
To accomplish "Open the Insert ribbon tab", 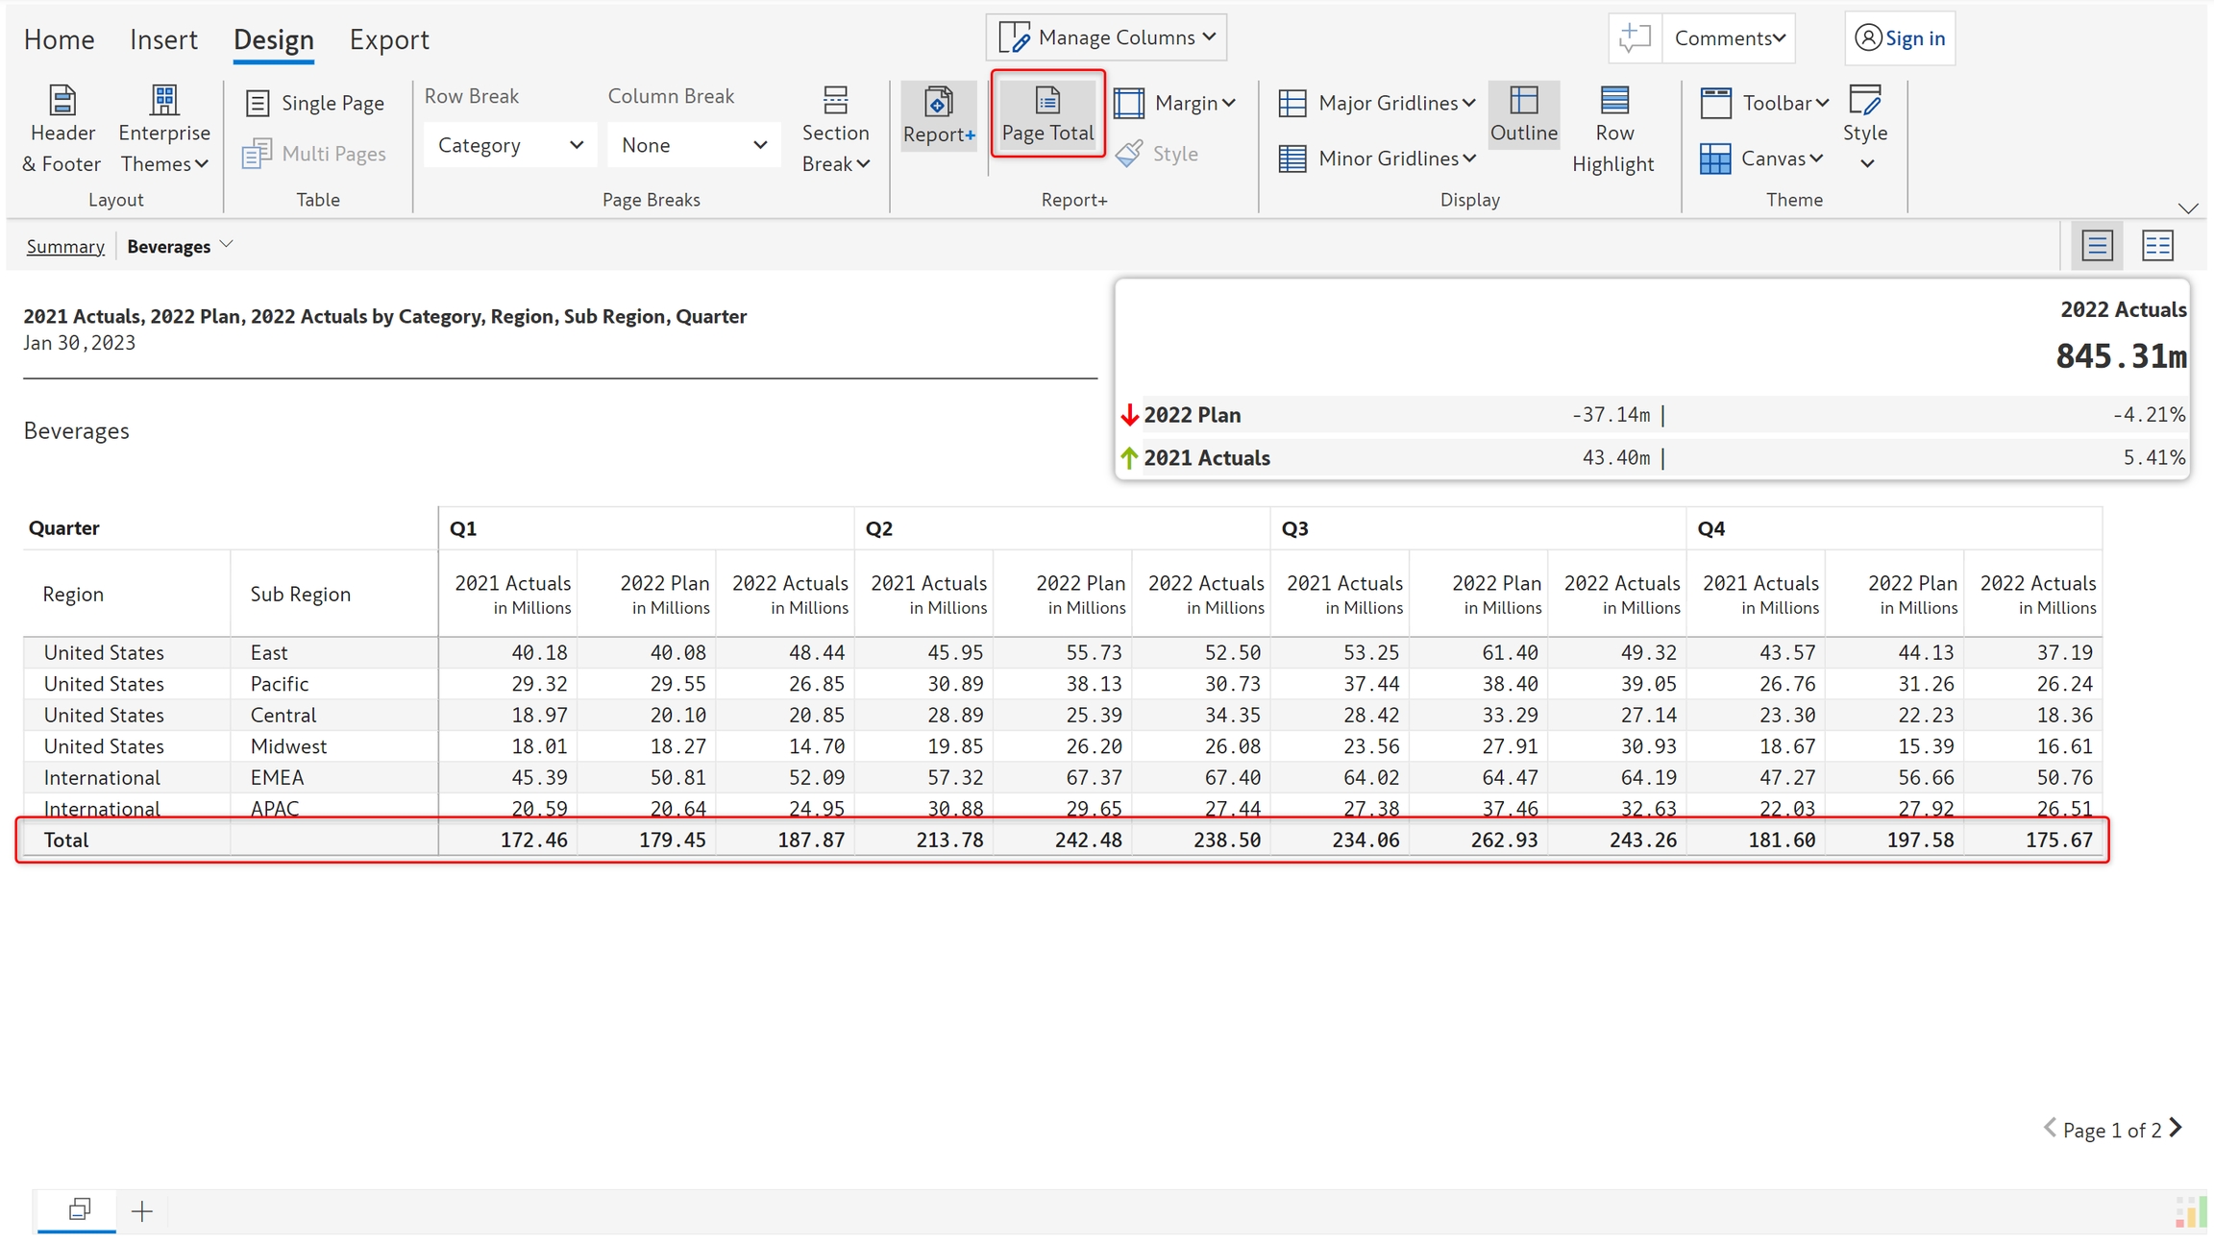I will tap(163, 39).
